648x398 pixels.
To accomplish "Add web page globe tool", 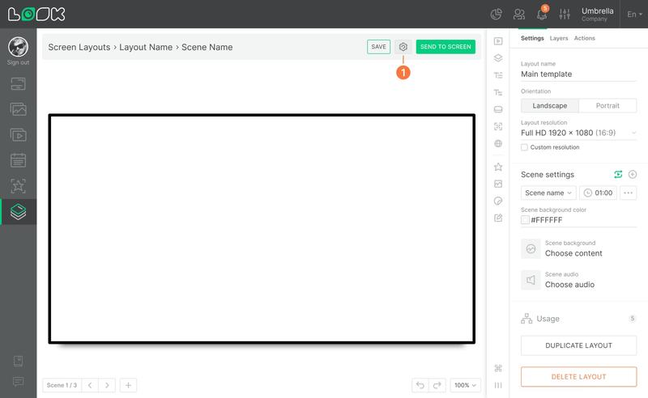I will [x=498, y=144].
